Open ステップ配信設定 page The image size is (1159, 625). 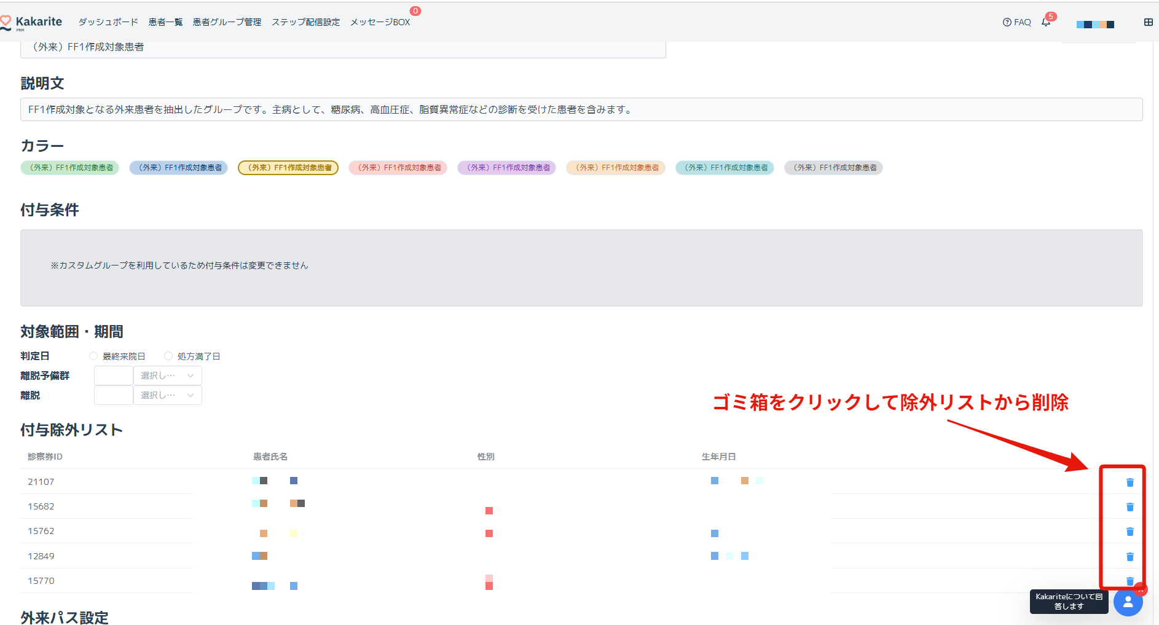point(305,22)
